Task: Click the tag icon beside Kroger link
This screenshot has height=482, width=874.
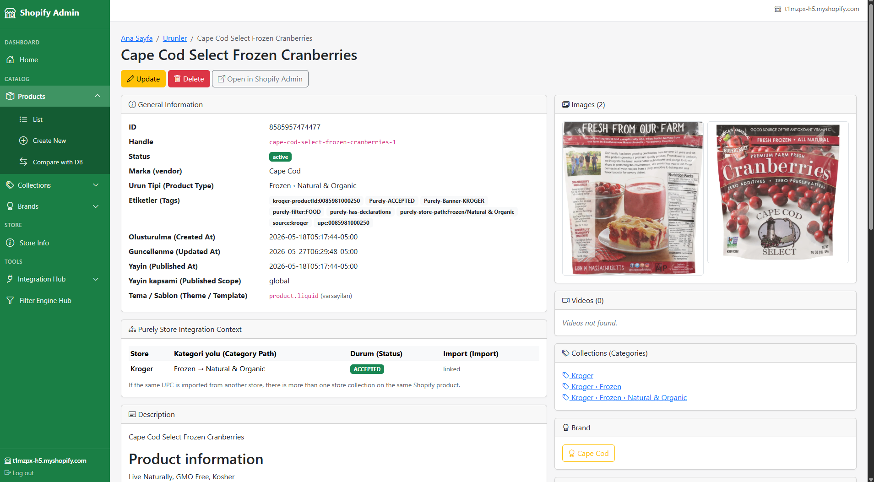Action: (566, 375)
